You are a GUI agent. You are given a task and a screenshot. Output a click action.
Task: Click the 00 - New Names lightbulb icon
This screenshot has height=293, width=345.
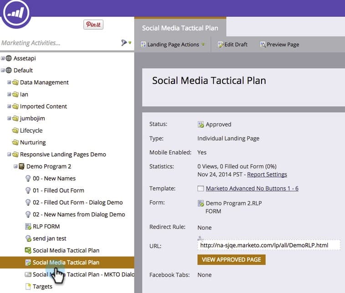point(28,178)
